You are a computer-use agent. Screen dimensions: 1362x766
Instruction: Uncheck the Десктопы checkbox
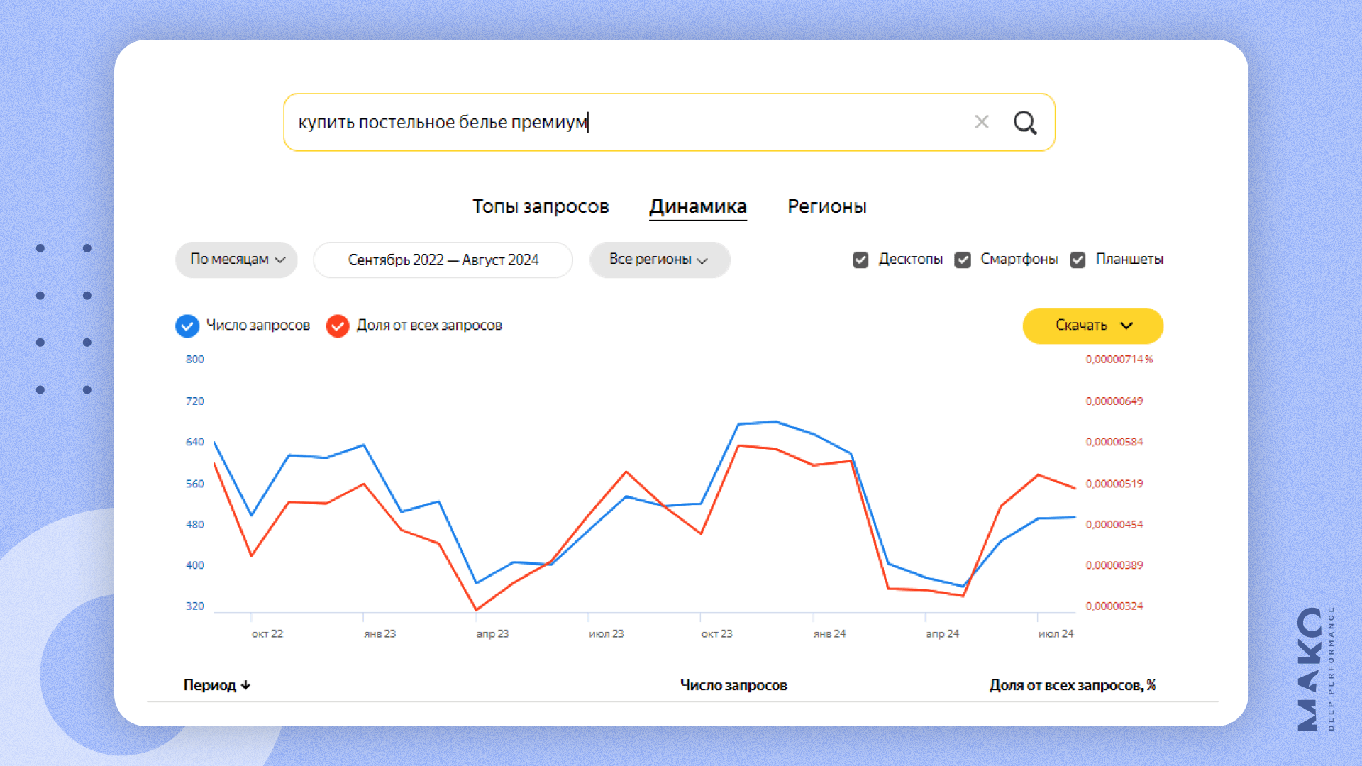click(860, 260)
